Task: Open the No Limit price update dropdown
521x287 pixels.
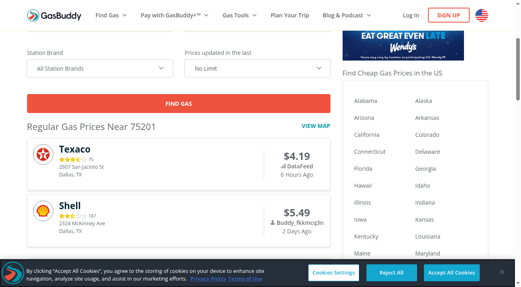Action: click(258, 69)
